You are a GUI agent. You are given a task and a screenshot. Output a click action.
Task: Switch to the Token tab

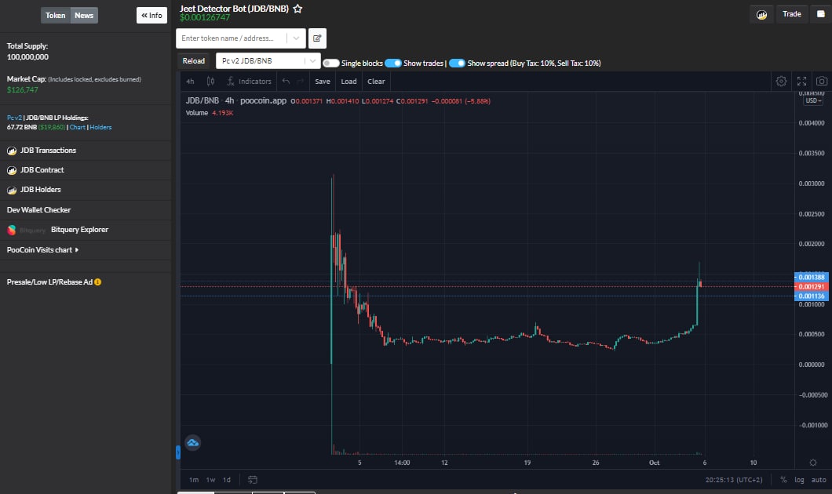click(55, 16)
